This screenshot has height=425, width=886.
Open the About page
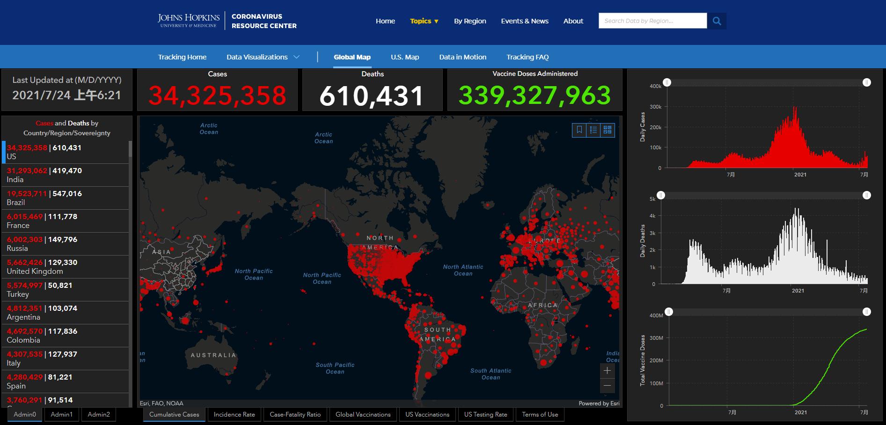coord(573,21)
